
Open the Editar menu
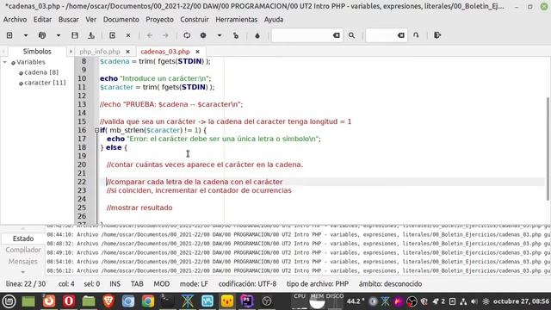42,20
